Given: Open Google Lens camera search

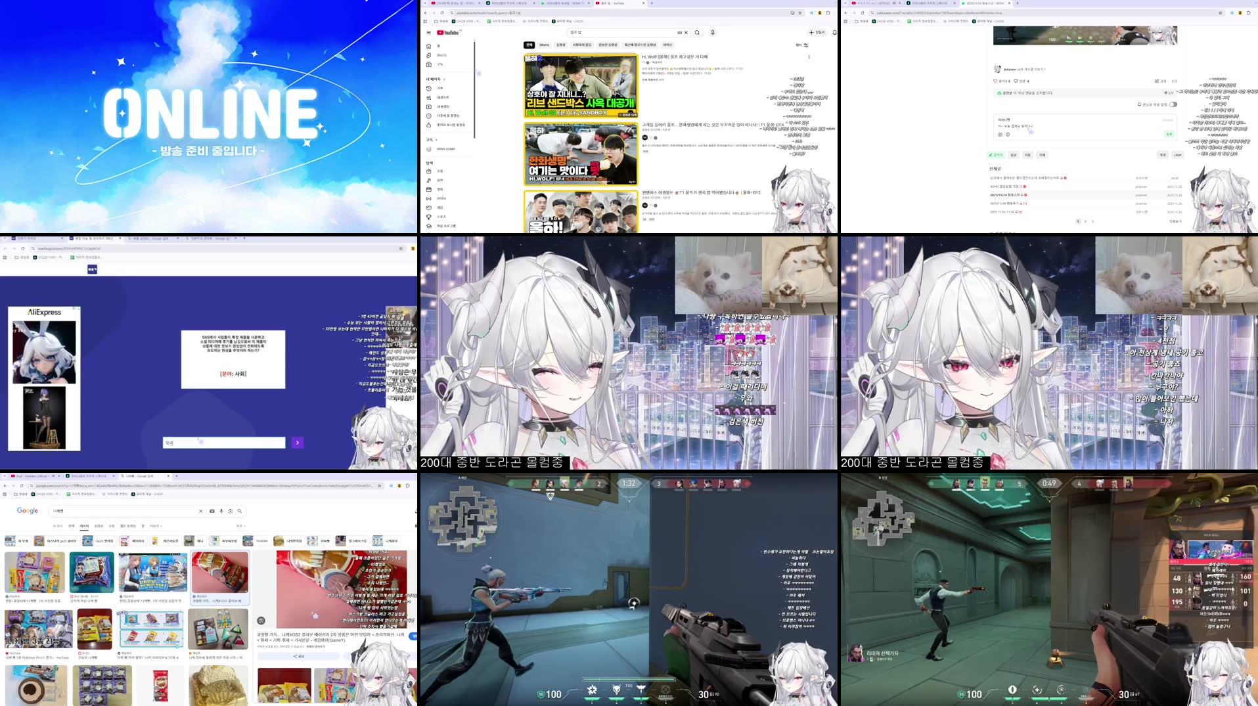Looking at the screenshot, I should tap(230, 511).
